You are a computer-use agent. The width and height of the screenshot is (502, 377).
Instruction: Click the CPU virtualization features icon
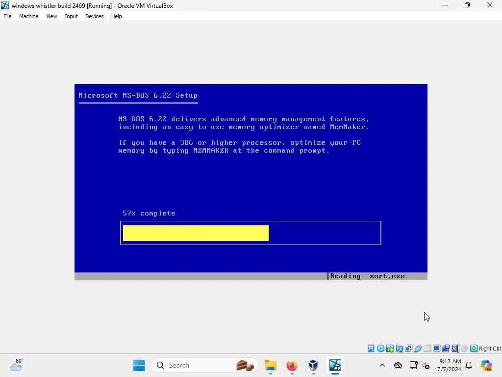click(455, 349)
